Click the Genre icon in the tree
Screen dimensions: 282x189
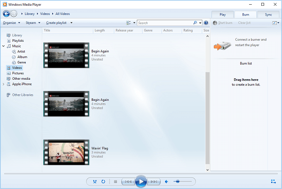[x=14, y=62]
